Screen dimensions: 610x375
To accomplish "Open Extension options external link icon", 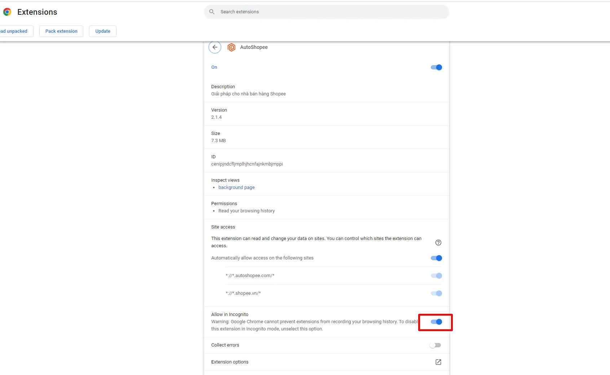I will coord(438,362).
